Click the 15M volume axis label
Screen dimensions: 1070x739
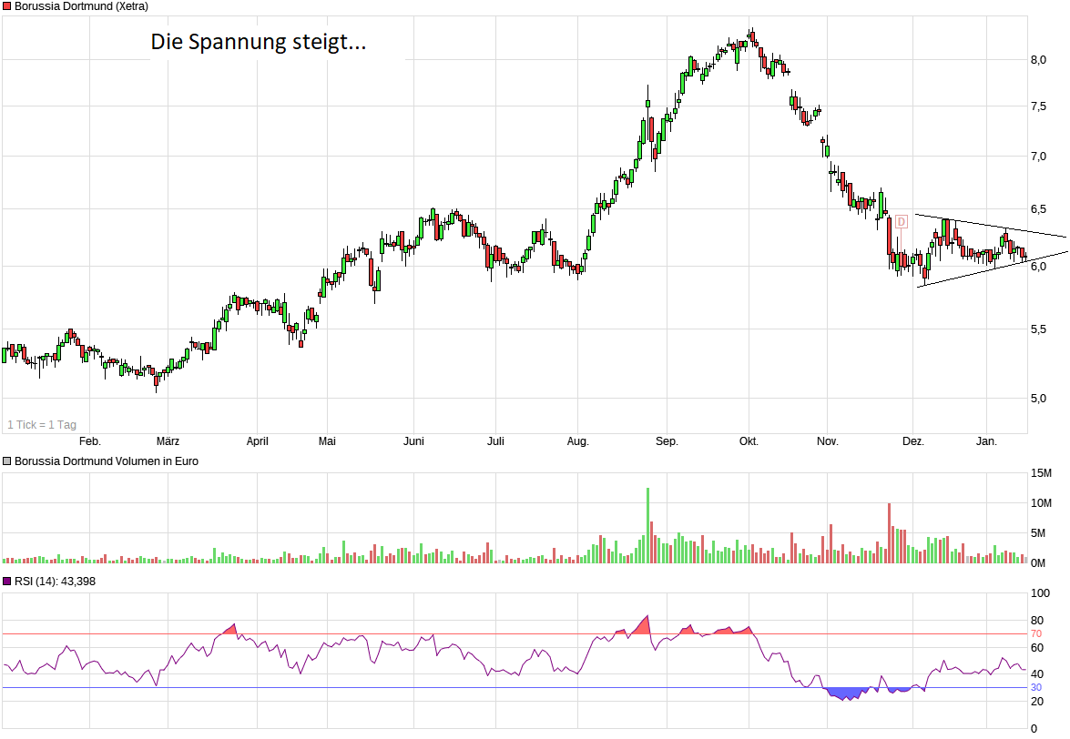(1042, 473)
